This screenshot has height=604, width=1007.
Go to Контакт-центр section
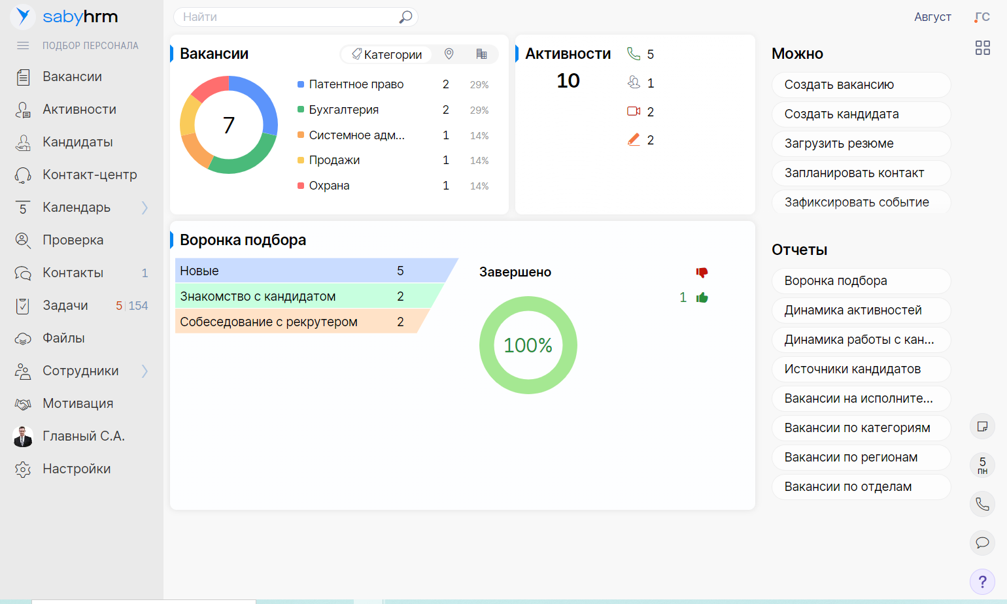point(90,175)
